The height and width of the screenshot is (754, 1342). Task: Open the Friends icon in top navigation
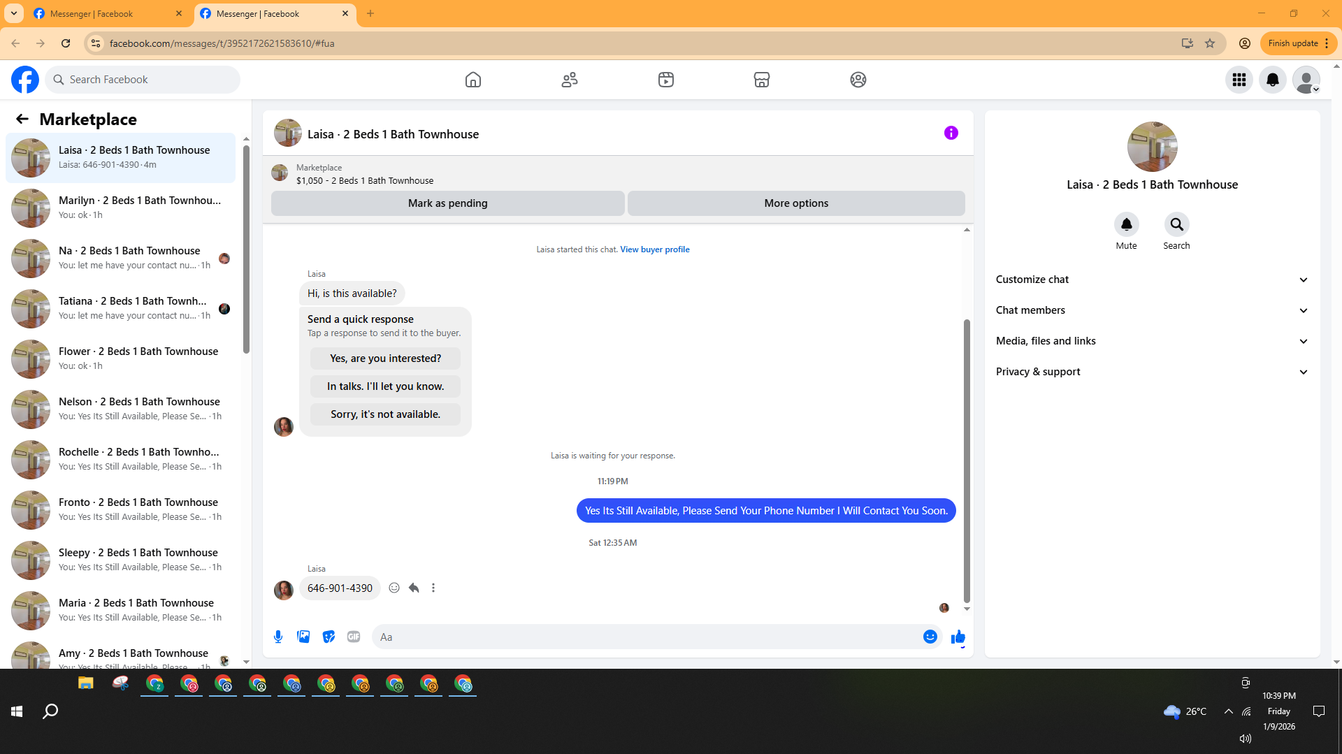pos(570,80)
